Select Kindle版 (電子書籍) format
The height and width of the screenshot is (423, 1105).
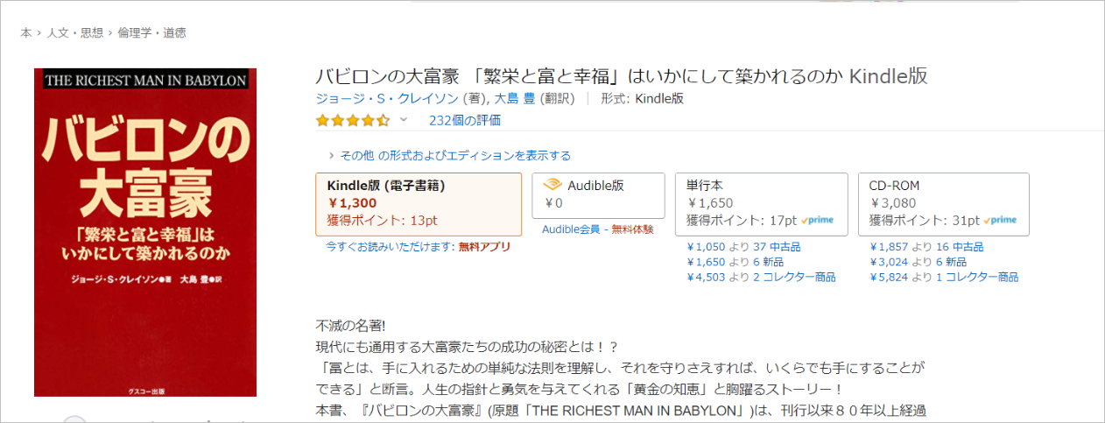click(x=419, y=204)
